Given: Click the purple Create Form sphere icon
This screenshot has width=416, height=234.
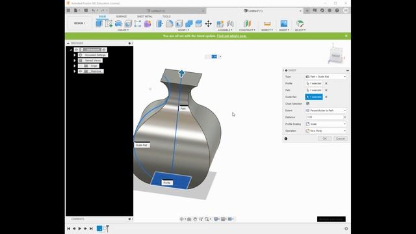Looking at the screenshot, I should pos(148,23).
